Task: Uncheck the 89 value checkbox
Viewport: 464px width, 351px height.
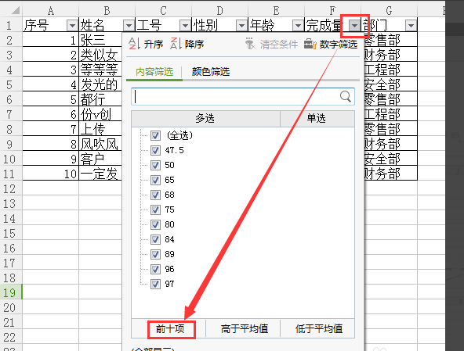Action: pyautogui.click(x=155, y=254)
